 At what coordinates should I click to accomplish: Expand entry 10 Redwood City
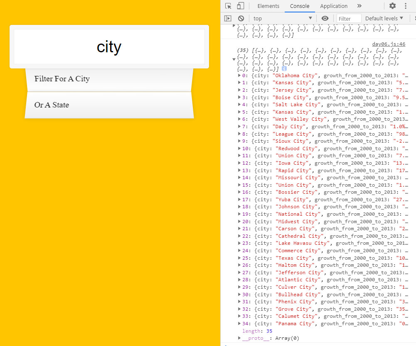(x=239, y=149)
